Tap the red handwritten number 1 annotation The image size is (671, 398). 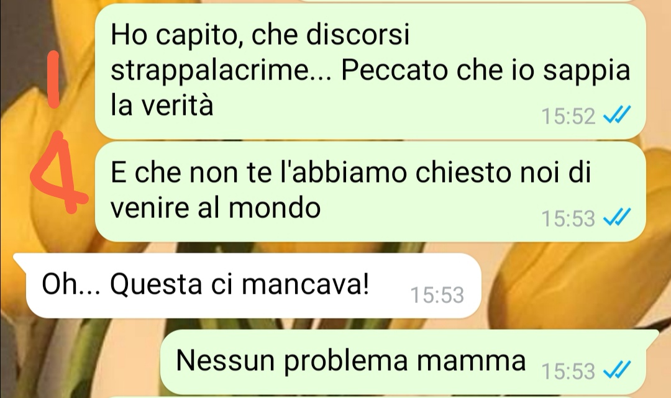(x=53, y=79)
